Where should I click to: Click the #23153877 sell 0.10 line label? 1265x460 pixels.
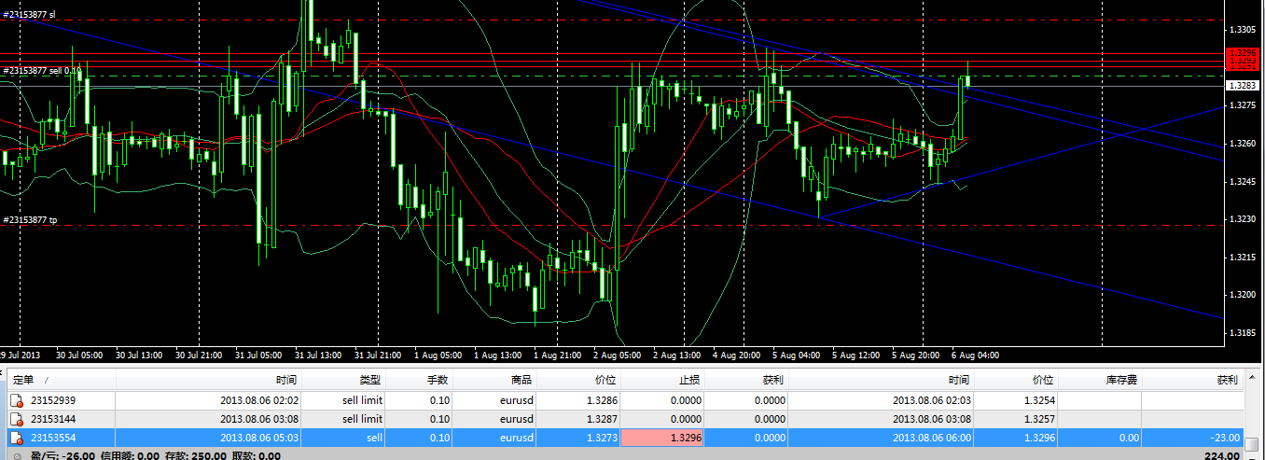point(41,71)
